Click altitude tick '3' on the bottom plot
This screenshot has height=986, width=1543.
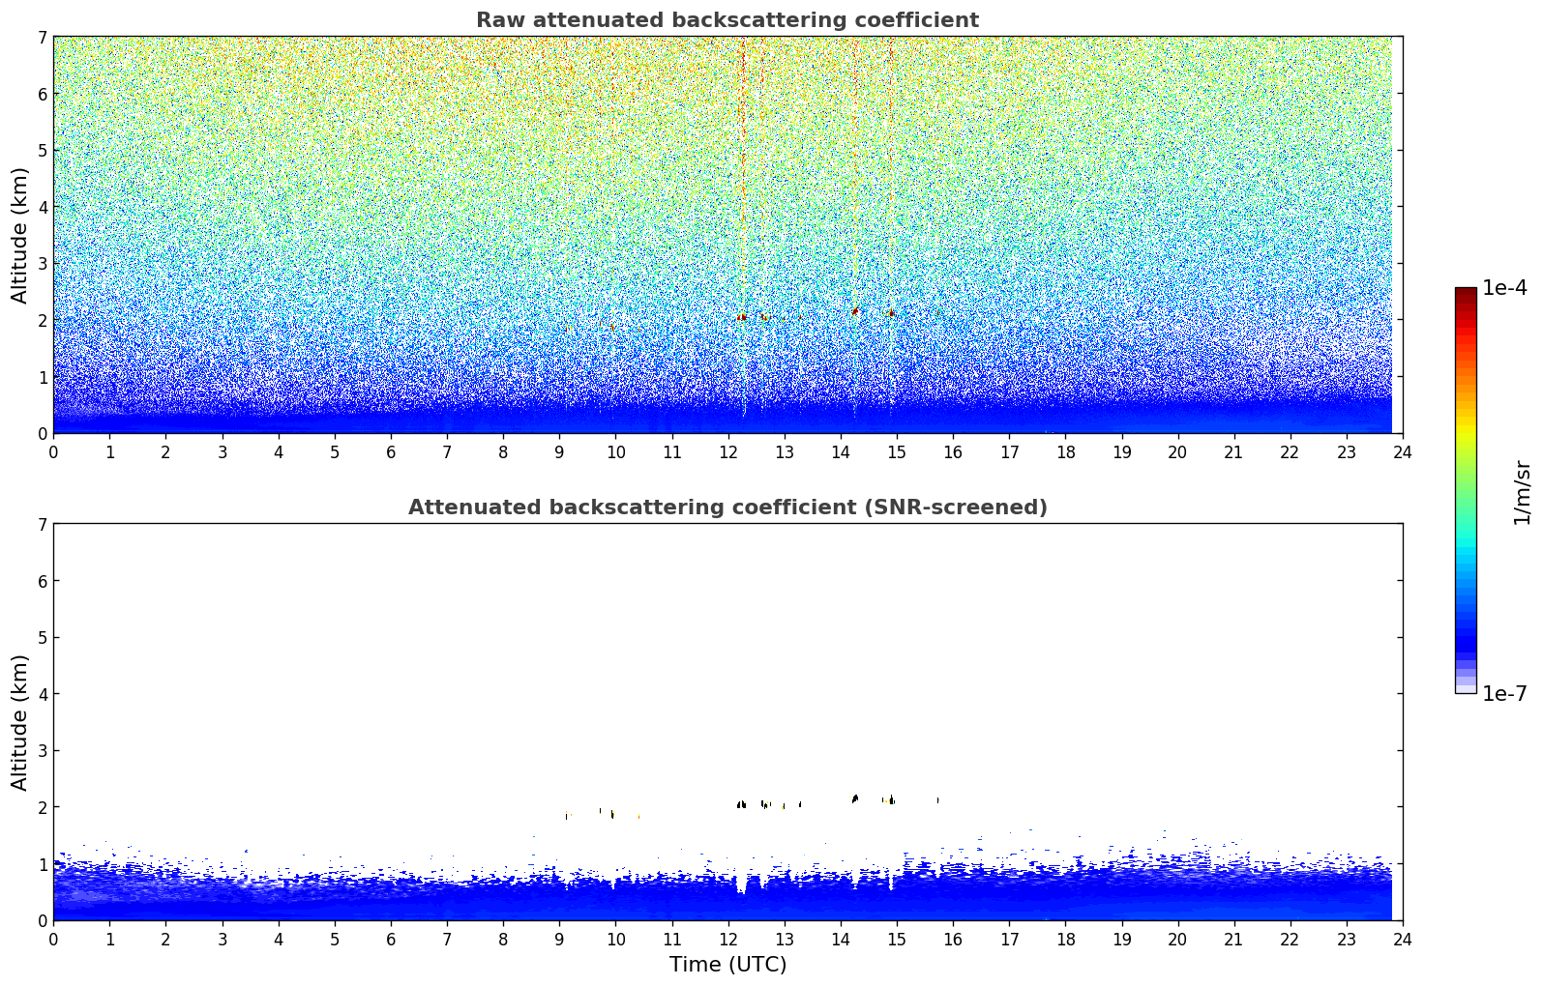[x=42, y=751]
